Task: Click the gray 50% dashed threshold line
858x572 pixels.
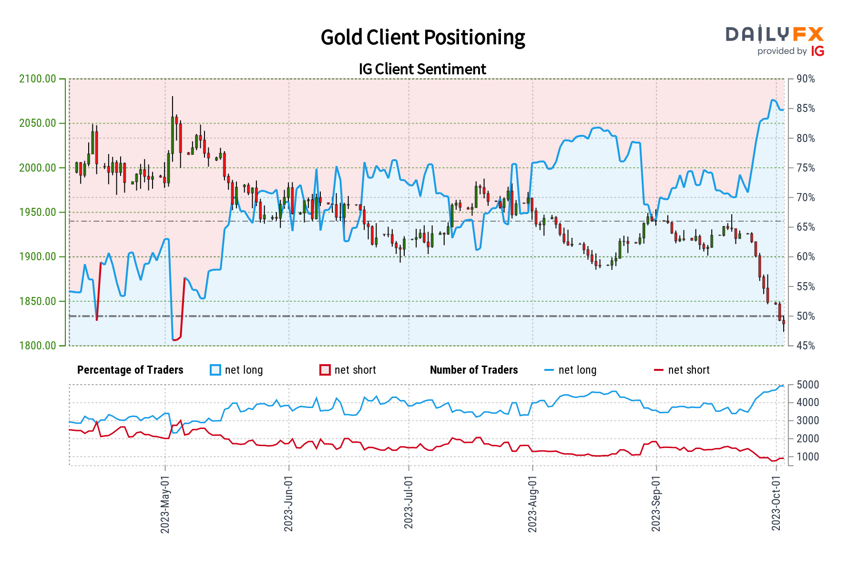Action: click(x=429, y=316)
